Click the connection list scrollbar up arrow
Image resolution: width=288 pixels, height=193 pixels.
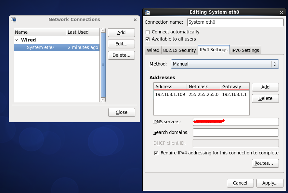[103, 30]
